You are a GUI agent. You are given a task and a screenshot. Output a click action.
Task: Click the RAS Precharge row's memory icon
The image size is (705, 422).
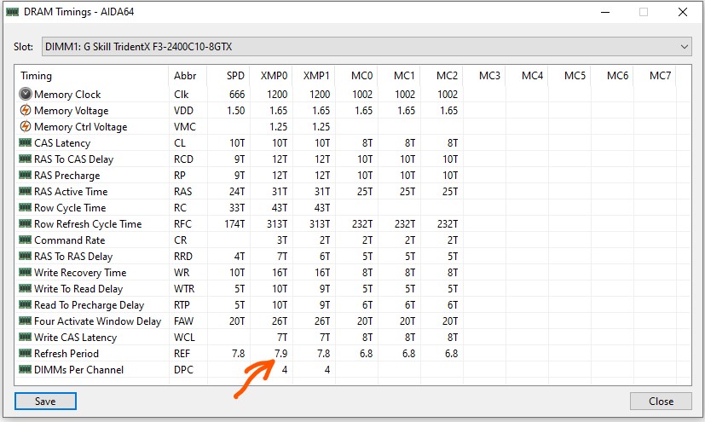(26, 175)
